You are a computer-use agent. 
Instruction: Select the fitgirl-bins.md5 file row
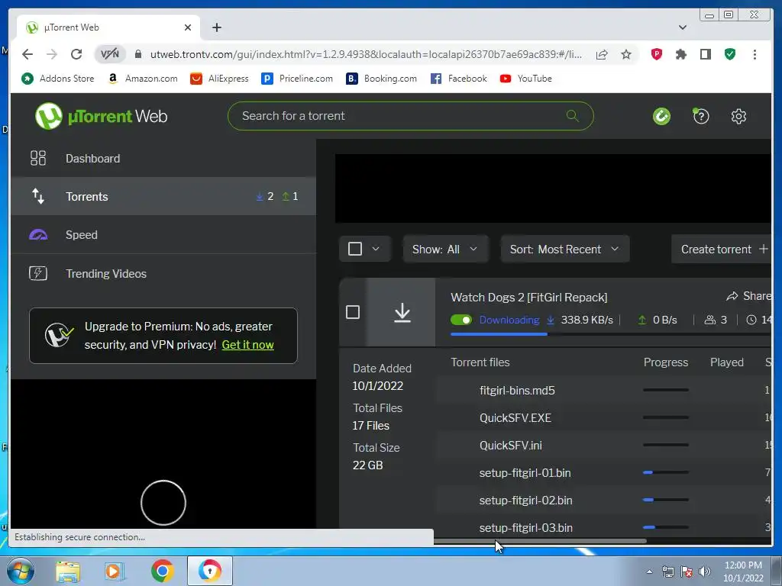tap(603, 390)
